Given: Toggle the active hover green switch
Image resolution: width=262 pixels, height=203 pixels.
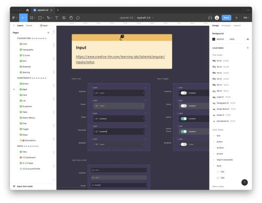Looking at the screenshot, I should (x=184, y=131).
